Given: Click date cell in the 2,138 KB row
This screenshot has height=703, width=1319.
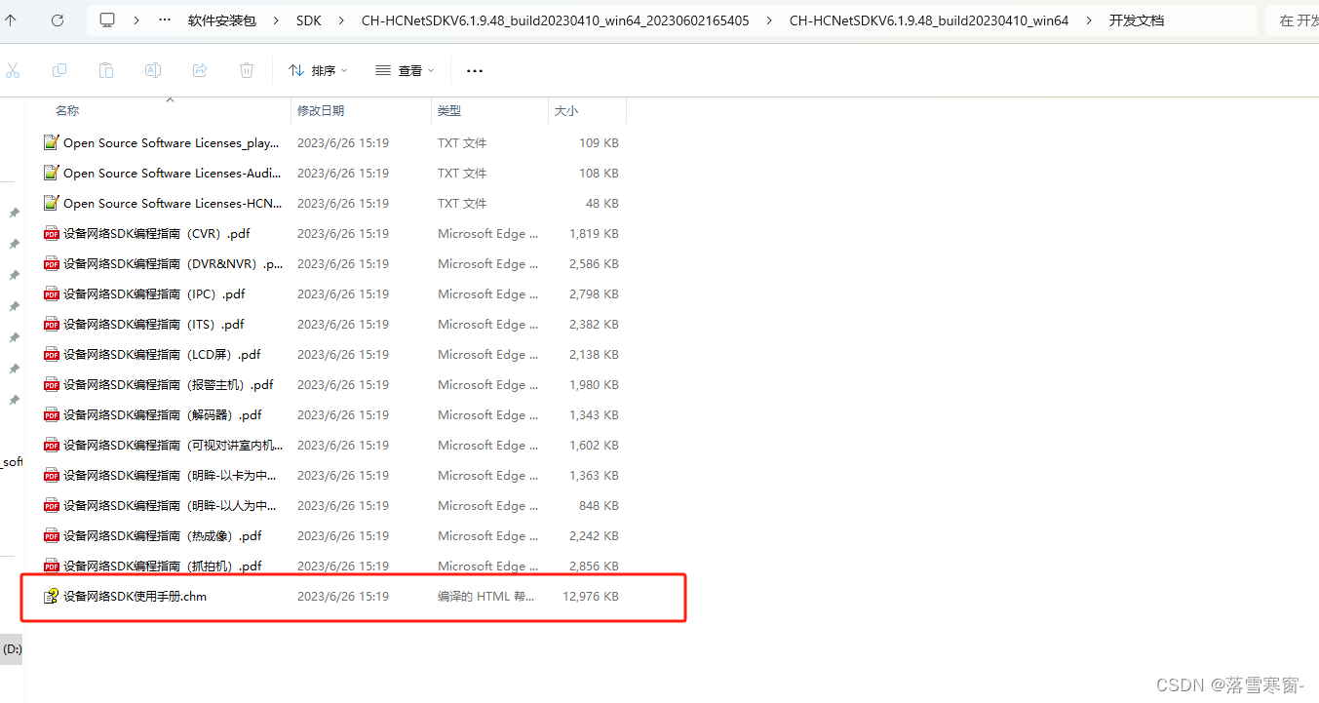Looking at the screenshot, I should tap(343, 354).
